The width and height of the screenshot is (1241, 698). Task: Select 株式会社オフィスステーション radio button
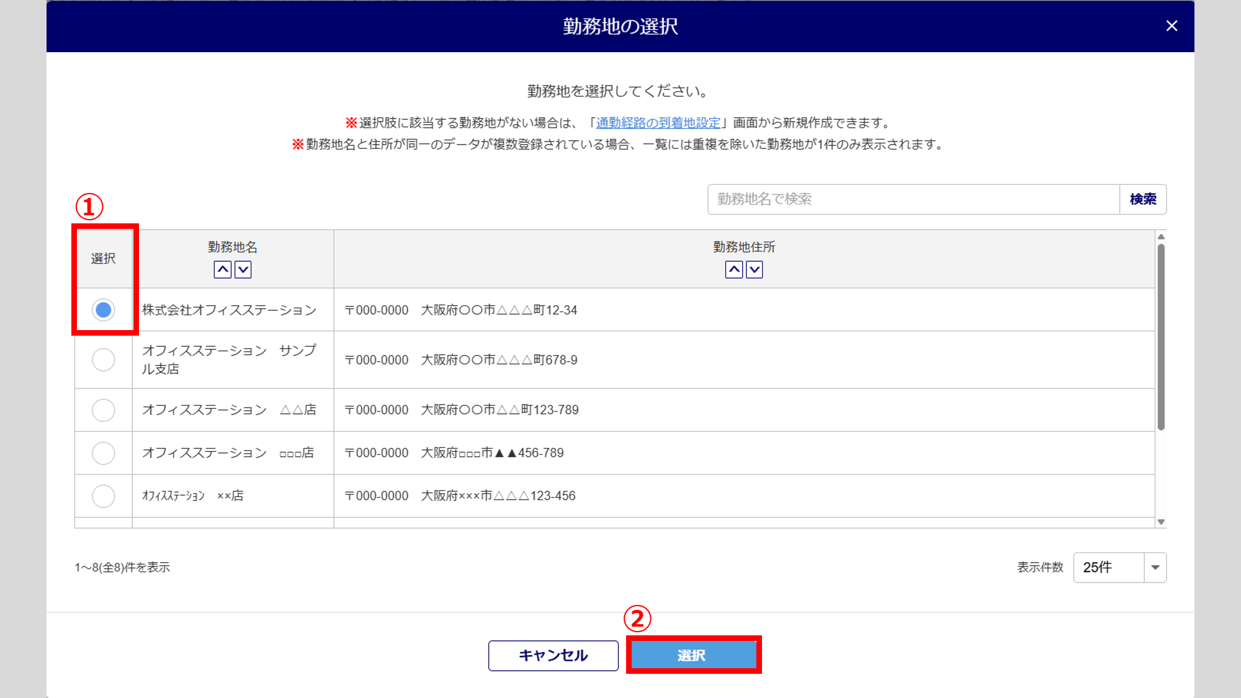tap(104, 310)
